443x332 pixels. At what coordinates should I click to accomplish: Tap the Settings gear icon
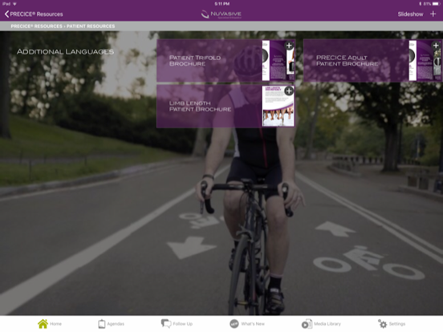(383, 324)
